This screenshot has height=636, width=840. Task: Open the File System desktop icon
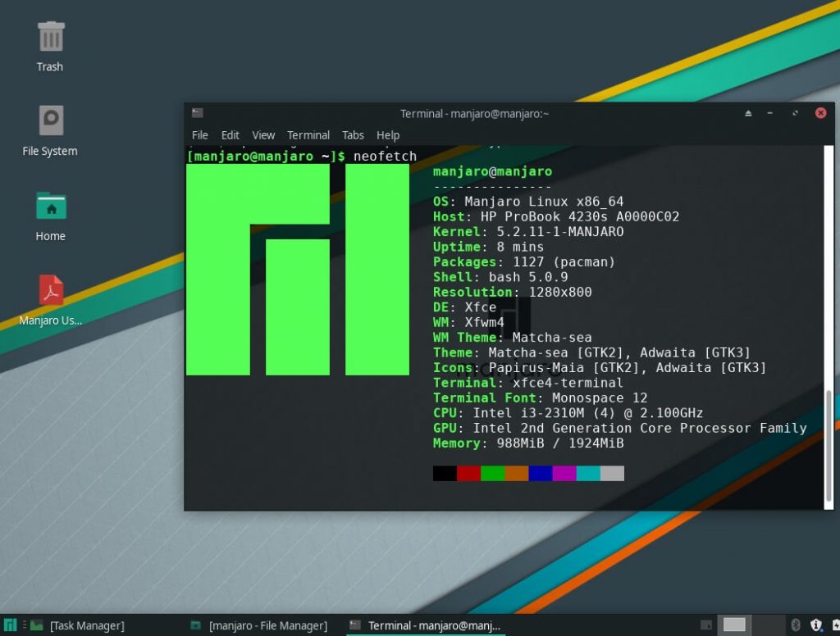click(51, 120)
